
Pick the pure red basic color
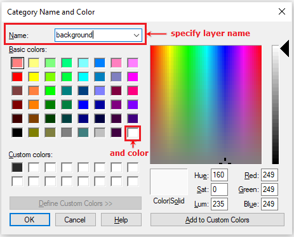[17, 77]
